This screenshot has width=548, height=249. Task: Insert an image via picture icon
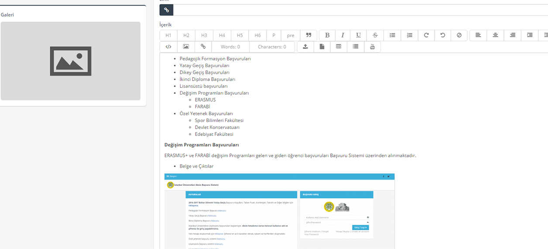pos(186,47)
